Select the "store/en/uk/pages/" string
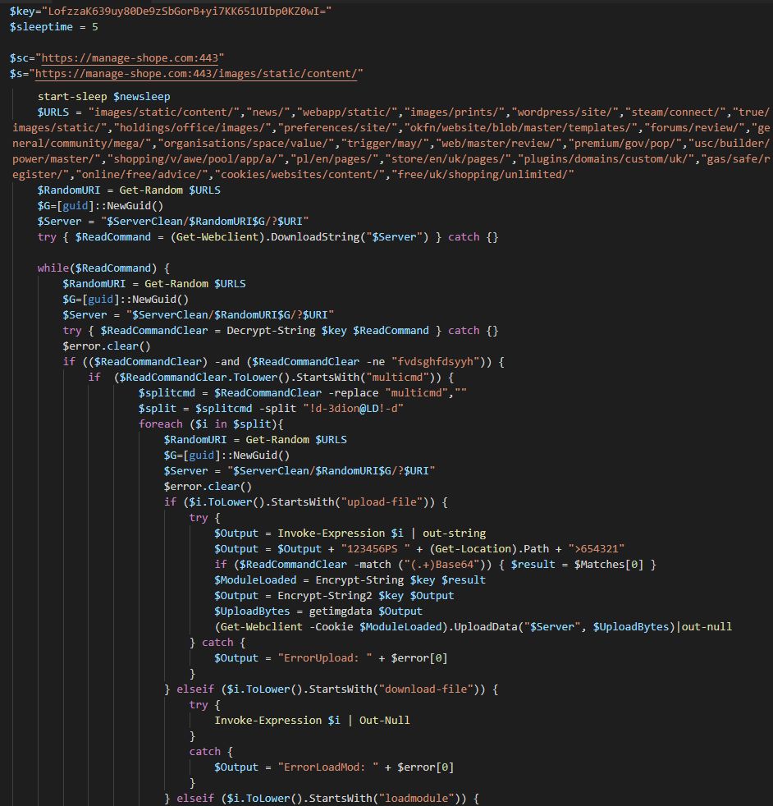The height and width of the screenshot is (806, 773). point(451,159)
